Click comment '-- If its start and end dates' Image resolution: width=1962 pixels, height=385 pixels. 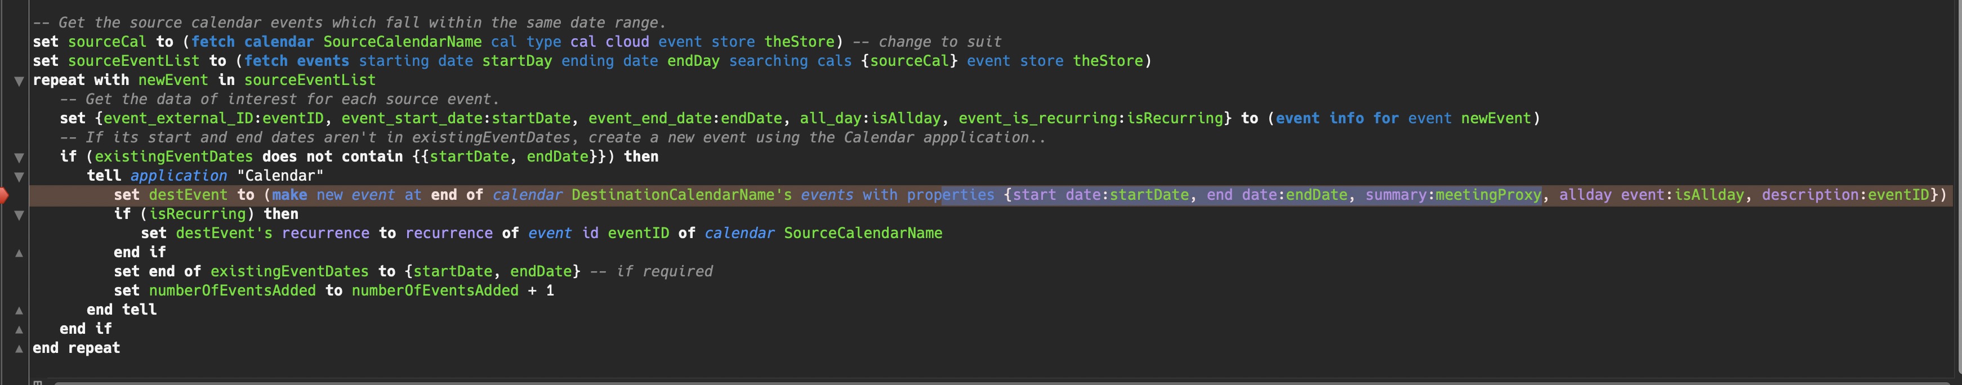pos(552,138)
